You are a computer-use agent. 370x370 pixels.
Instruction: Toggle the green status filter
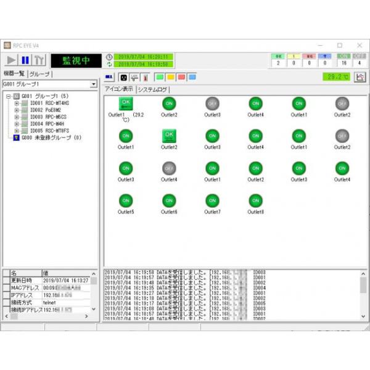[160, 77]
